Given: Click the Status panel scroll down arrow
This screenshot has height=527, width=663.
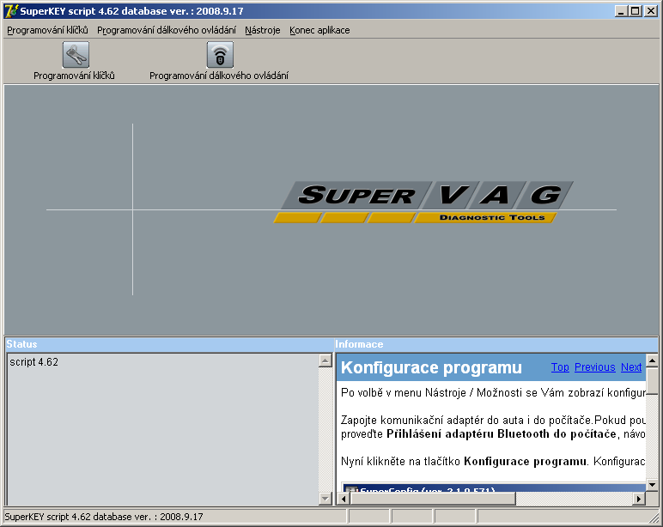Looking at the screenshot, I should point(325,499).
